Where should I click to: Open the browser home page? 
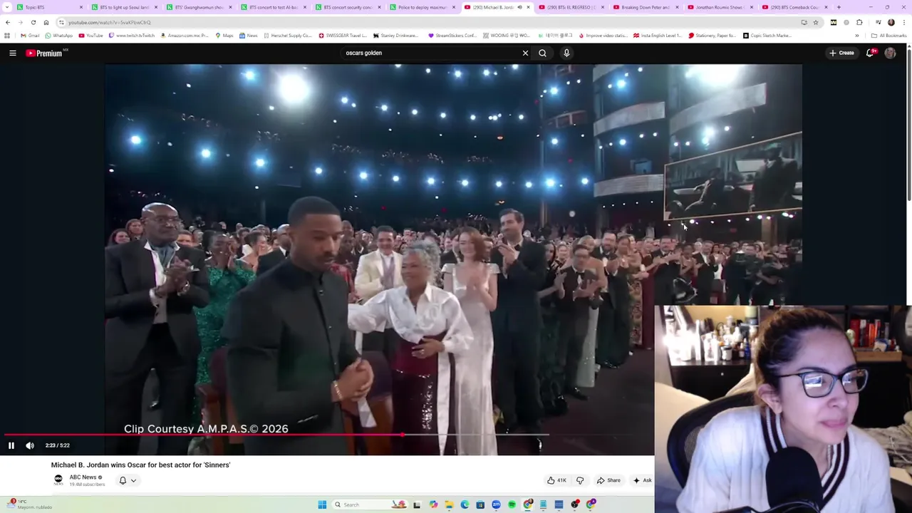pos(46,22)
